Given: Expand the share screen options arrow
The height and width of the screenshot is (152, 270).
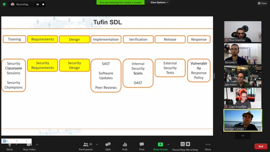Looking at the screenshot, I should coord(168,144).
